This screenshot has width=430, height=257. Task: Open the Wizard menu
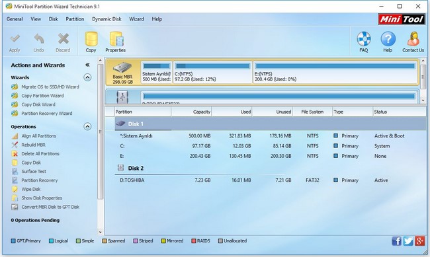coord(136,19)
